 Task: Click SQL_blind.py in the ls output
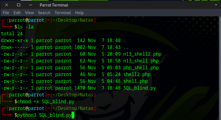pyautogui.click(x=139, y=88)
